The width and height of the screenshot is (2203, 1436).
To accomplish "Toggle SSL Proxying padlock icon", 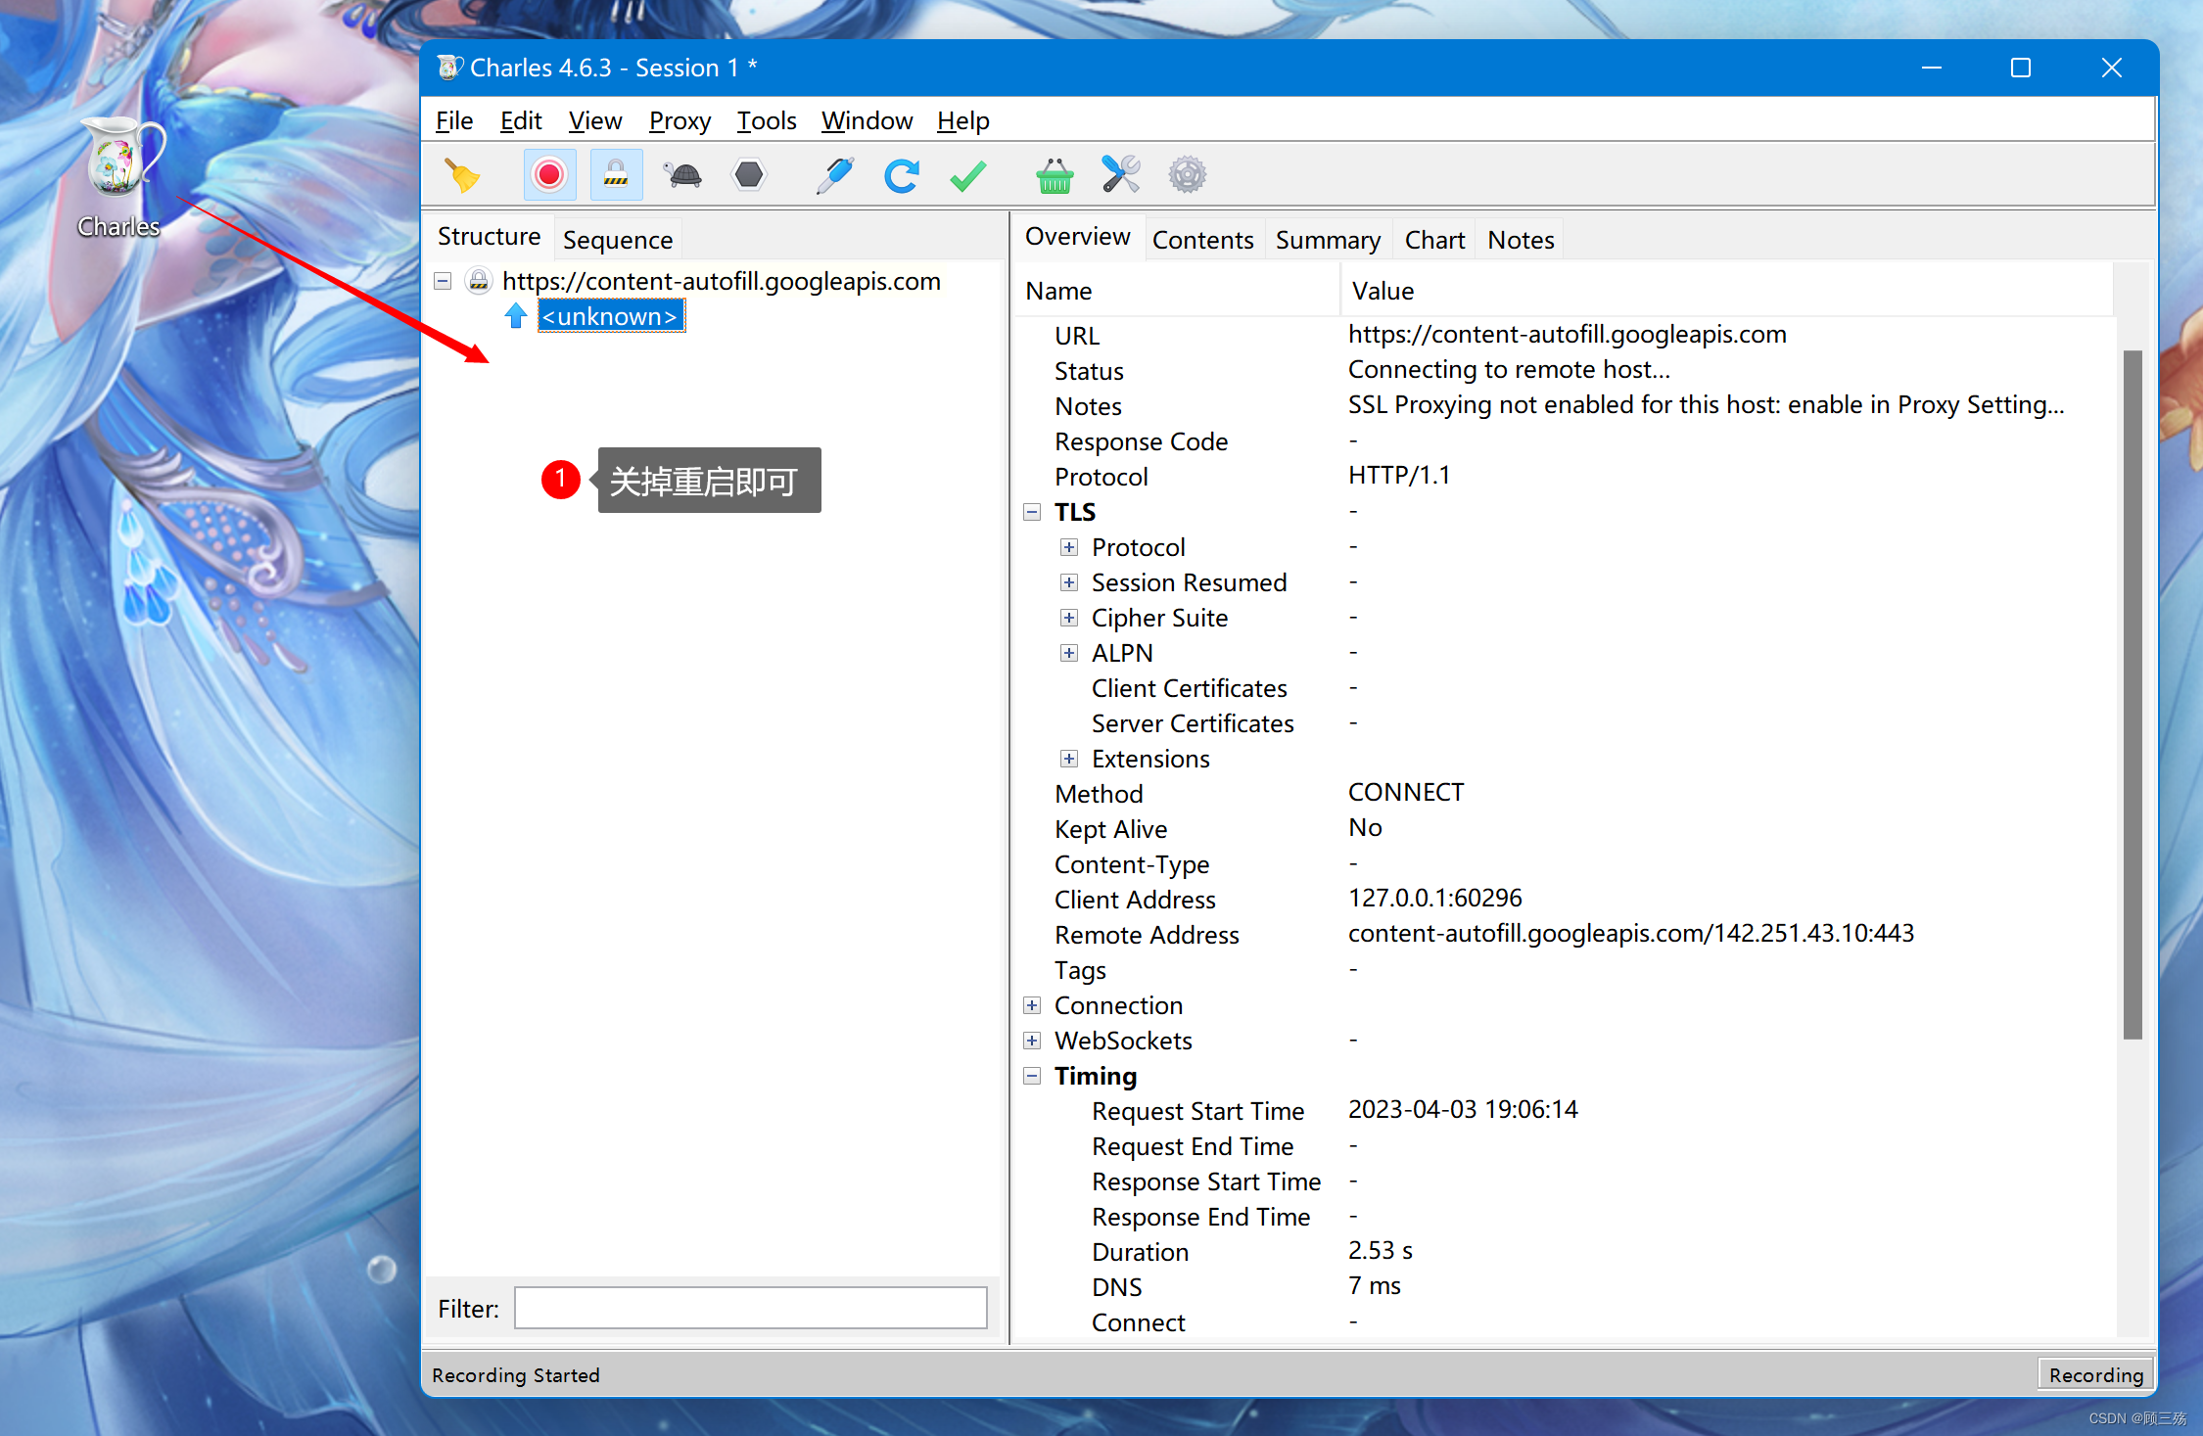I will click(616, 176).
